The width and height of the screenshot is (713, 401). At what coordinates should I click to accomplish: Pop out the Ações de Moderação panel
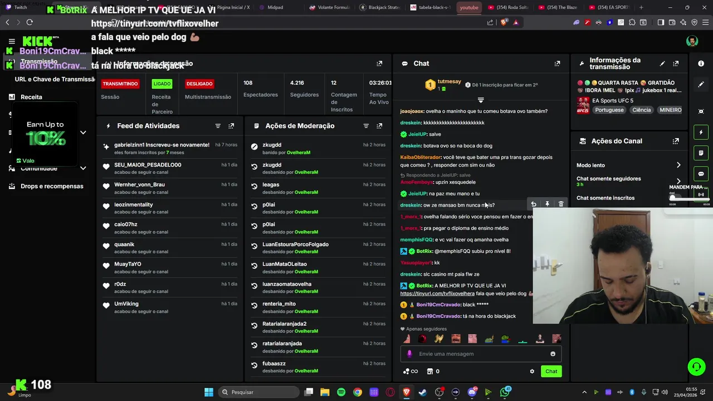379,126
